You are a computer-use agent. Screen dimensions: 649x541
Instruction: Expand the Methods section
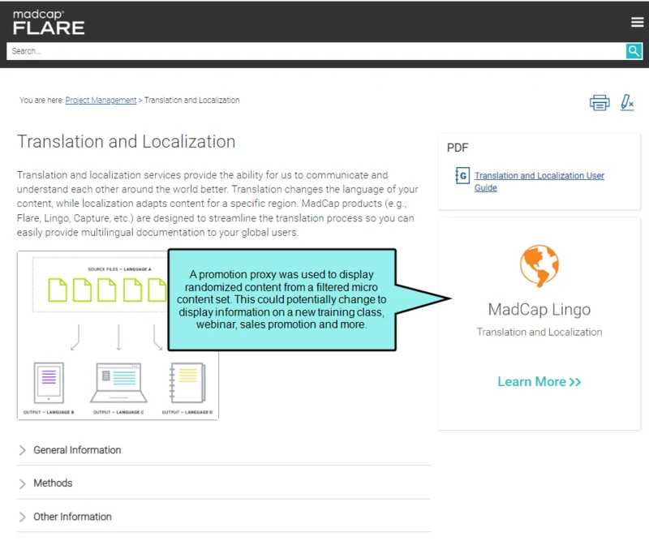224,483
